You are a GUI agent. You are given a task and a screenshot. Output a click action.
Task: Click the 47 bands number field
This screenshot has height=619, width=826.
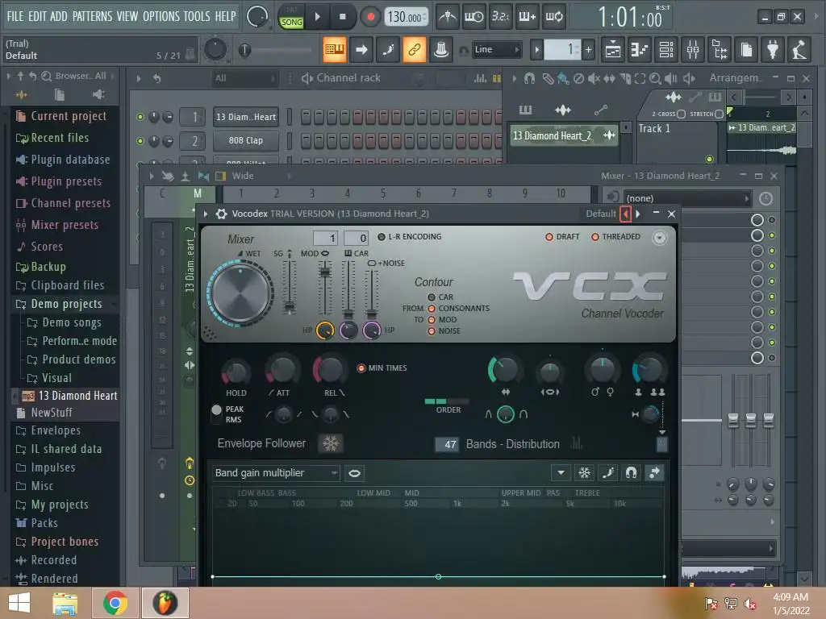point(447,444)
